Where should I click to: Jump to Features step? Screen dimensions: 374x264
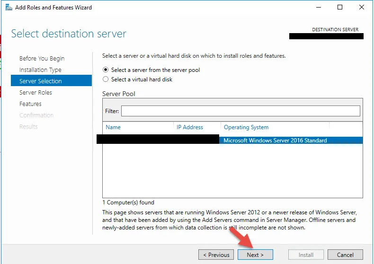coord(30,104)
